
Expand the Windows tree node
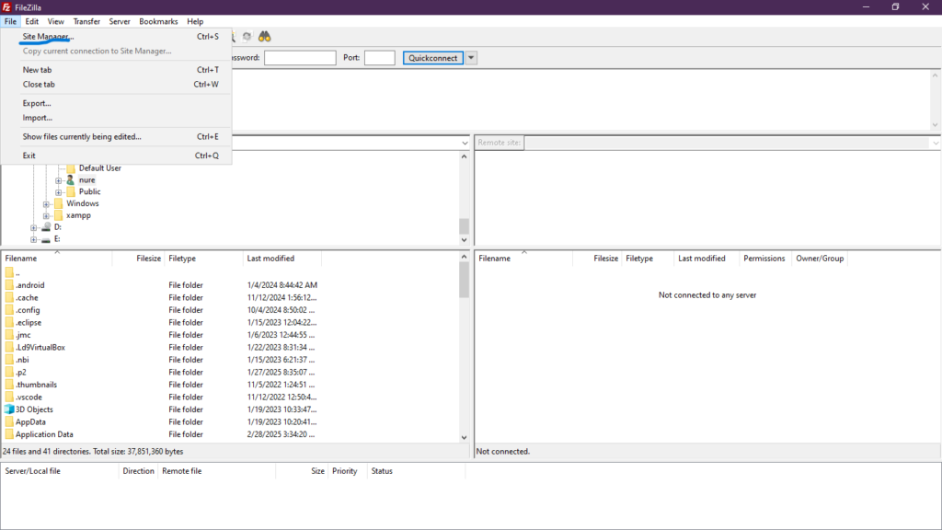pos(46,203)
